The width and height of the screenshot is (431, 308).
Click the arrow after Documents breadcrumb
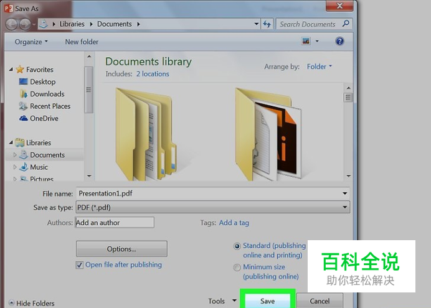click(x=138, y=24)
